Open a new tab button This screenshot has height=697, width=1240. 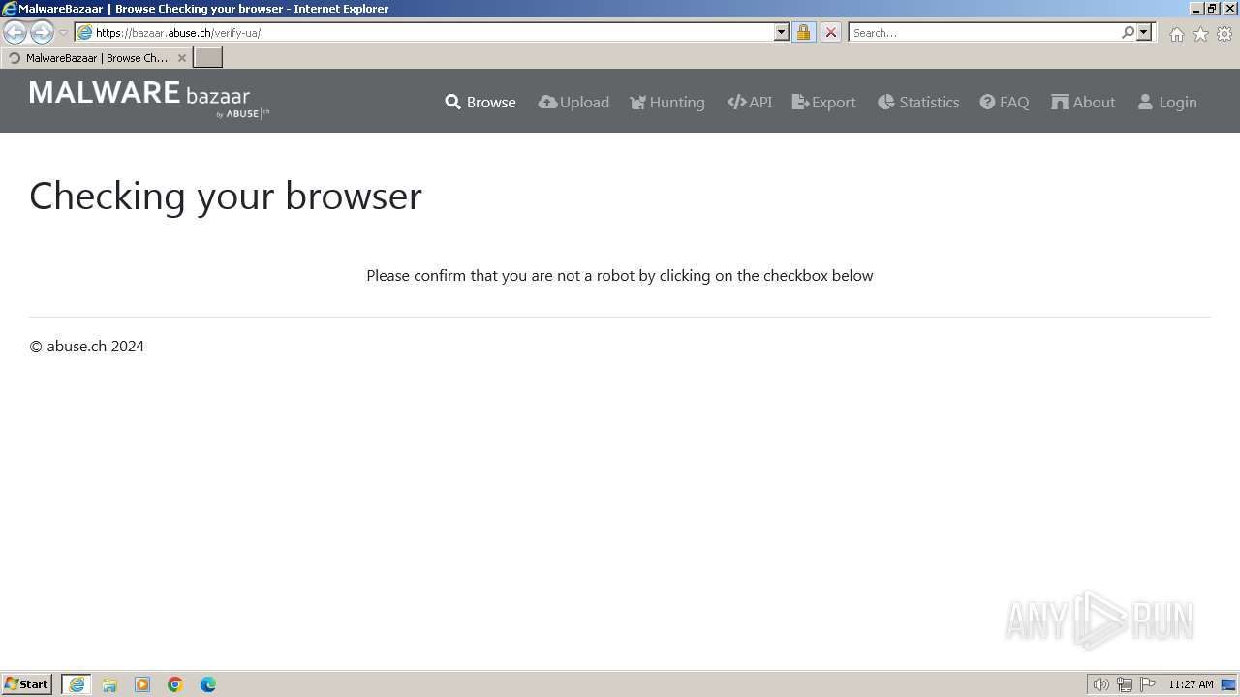(208, 58)
